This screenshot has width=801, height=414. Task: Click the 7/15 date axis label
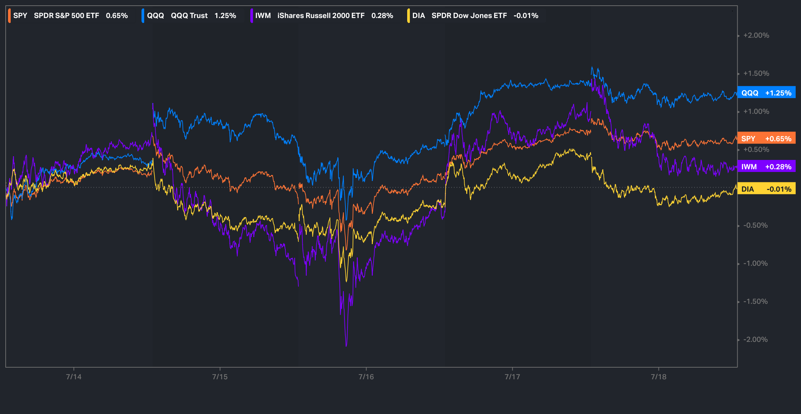220,377
